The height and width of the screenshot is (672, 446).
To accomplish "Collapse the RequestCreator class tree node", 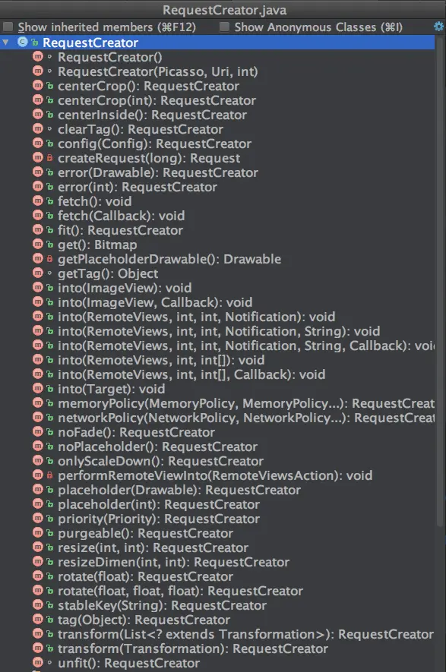I will pos(5,42).
